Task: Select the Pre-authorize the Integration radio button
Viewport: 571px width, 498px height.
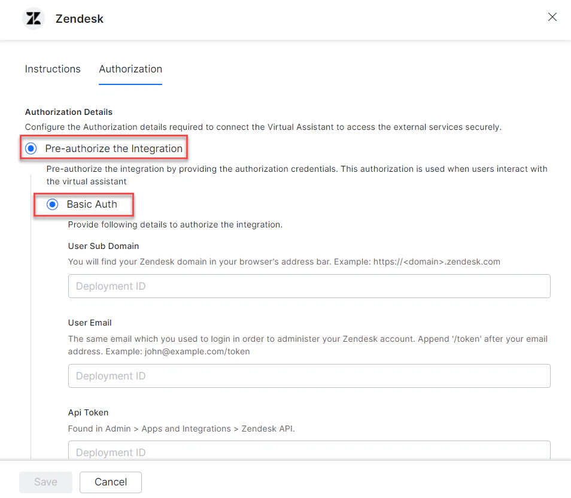Action: pyautogui.click(x=30, y=148)
